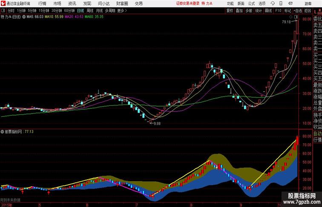Click the 特力A (日线) chart title
This screenshot has width=322, height=207.
11,17
